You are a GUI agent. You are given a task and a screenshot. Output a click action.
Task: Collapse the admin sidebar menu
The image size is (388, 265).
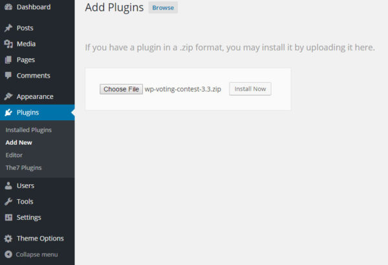(31, 255)
